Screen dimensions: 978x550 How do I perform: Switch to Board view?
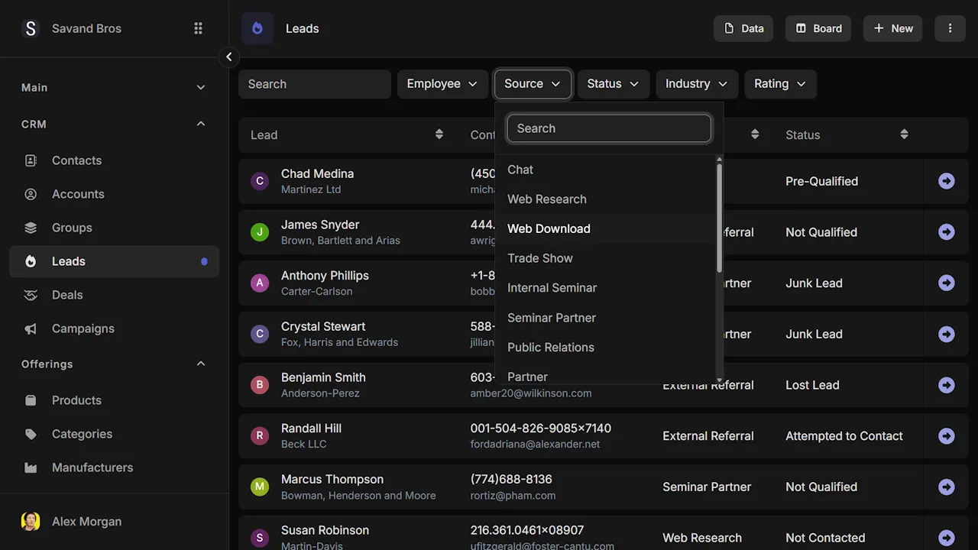[x=818, y=28]
